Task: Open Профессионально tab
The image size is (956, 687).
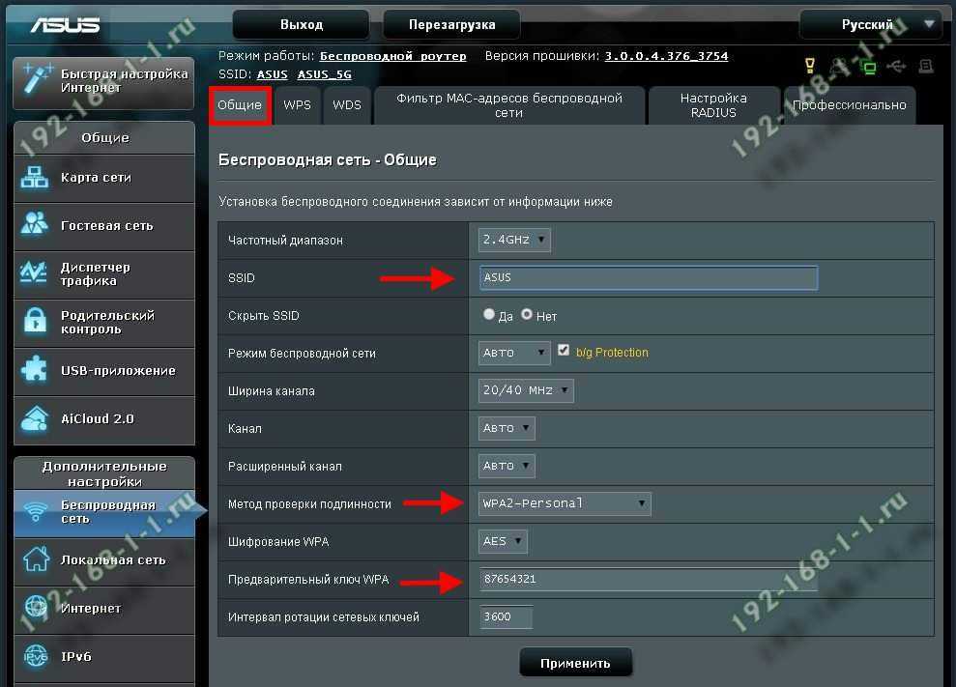Action: [x=850, y=105]
